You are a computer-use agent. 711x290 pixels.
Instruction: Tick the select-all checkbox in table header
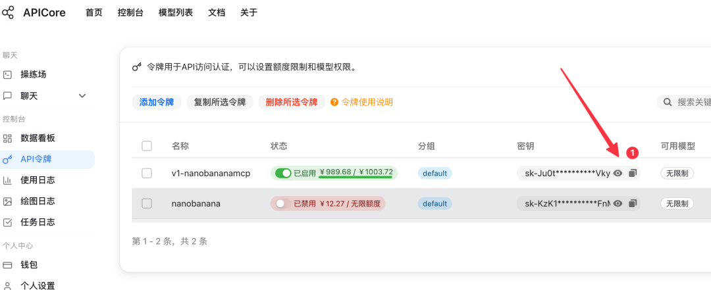coord(146,146)
